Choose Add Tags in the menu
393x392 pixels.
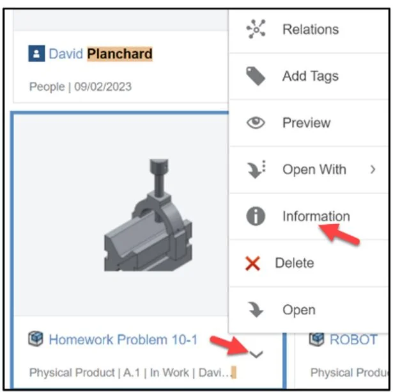[x=310, y=76]
